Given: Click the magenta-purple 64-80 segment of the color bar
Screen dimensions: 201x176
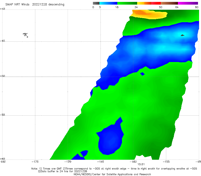Looking at the screenshot, I should pos(188,3).
